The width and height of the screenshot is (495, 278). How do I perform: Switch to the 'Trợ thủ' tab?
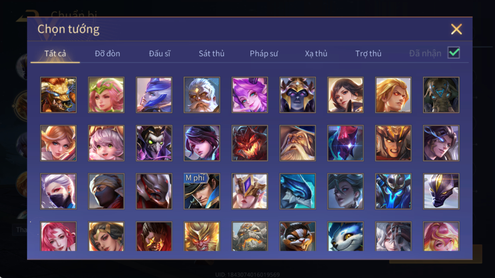coord(368,54)
